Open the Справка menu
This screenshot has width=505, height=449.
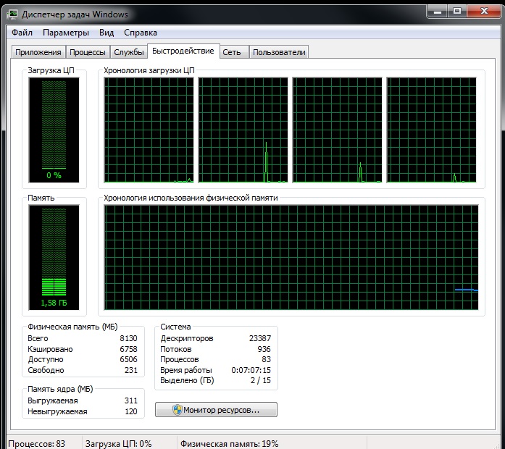pos(141,33)
